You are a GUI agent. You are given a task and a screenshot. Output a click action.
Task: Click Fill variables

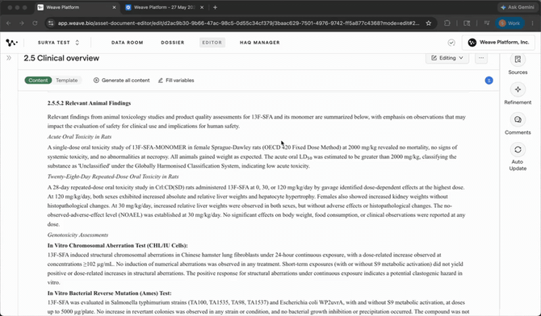point(176,81)
